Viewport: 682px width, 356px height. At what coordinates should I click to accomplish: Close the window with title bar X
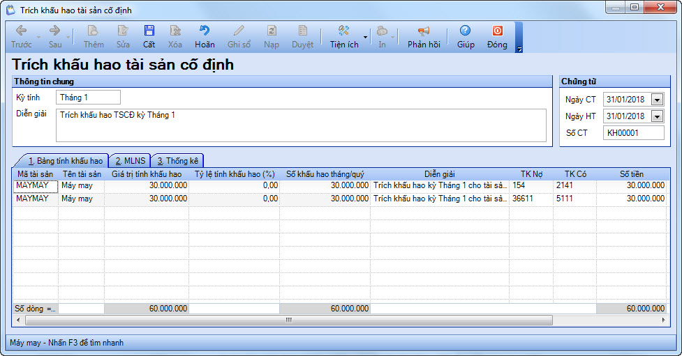(x=660, y=8)
